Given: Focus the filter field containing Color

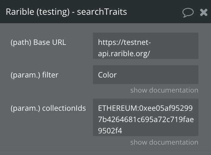Looking at the screenshot, I should (146, 75).
